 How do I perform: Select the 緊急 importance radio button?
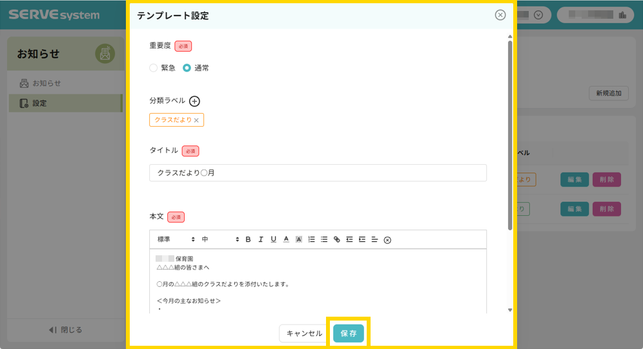[154, 68]
